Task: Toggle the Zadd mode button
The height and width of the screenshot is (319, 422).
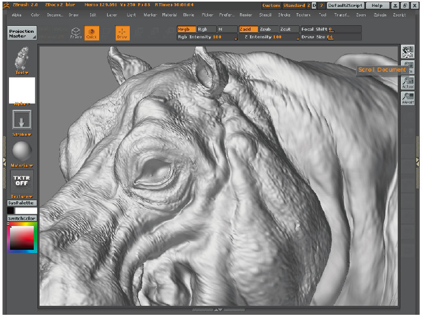Action: coord(248,29)
